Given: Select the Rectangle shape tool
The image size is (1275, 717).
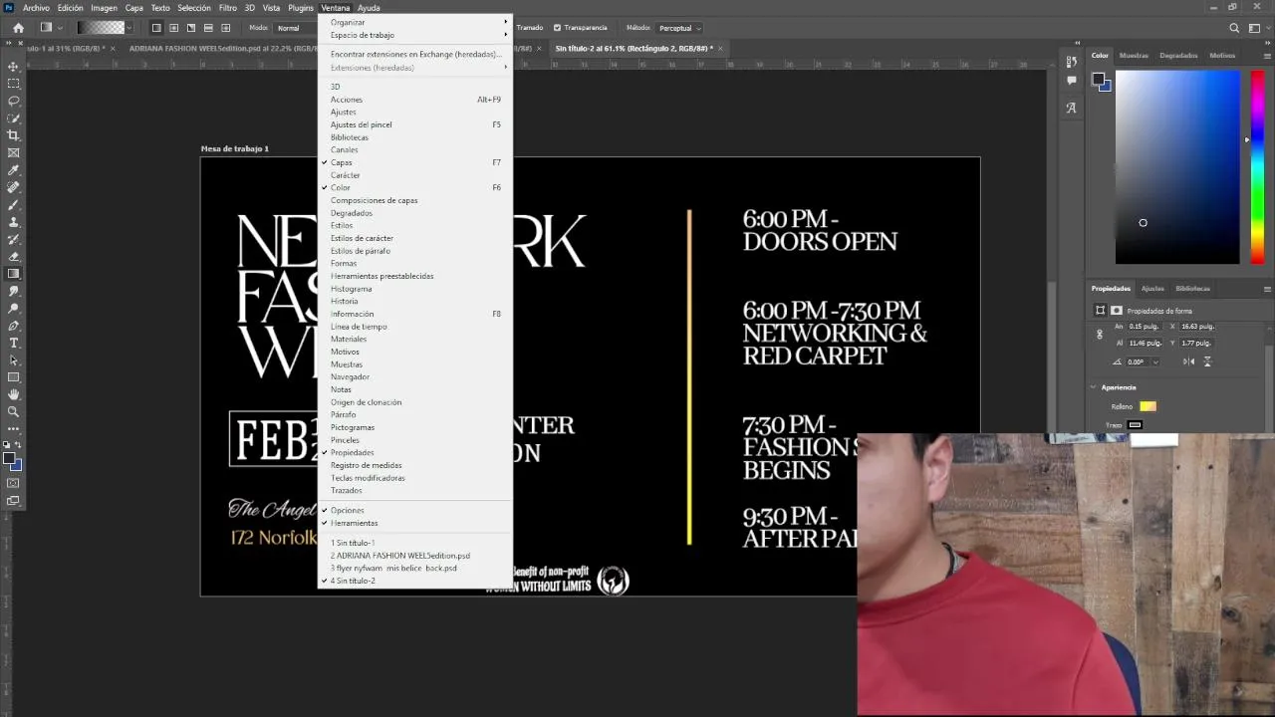Looking at the screenshot, I should pyautogui.click(x=14, y=377).
